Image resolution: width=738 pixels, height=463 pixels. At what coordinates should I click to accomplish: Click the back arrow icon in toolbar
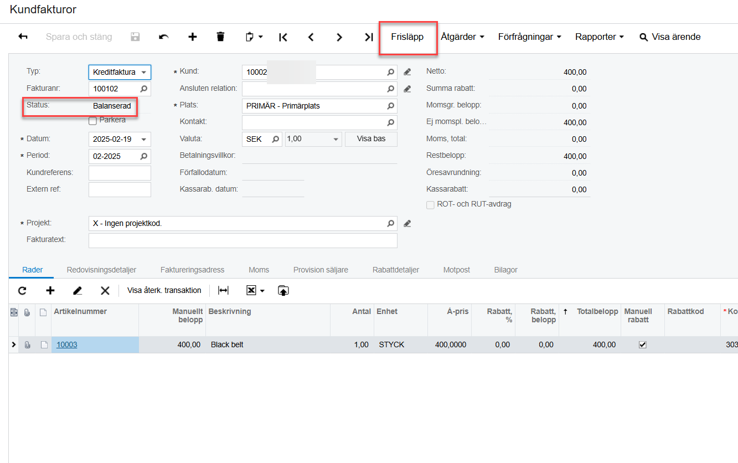click(23, 37)
